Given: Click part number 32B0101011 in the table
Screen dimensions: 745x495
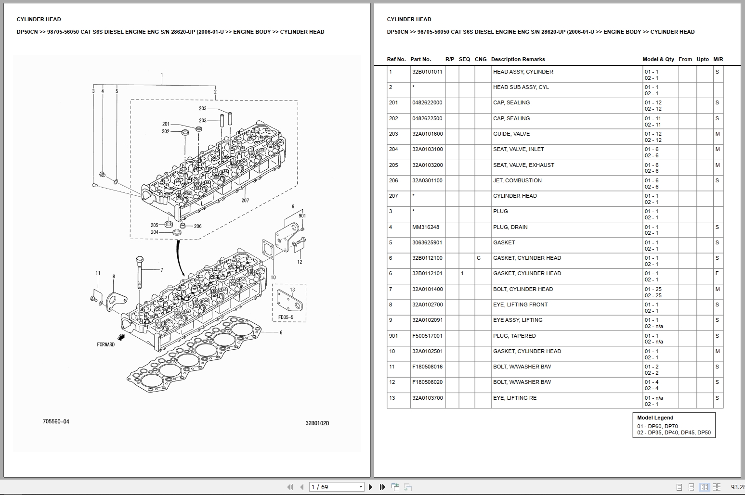Looking at the screenshot, I should (x=427, y=72).
